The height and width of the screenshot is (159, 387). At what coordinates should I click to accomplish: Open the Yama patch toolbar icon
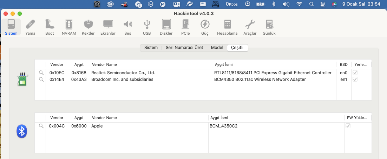point(30,27)
